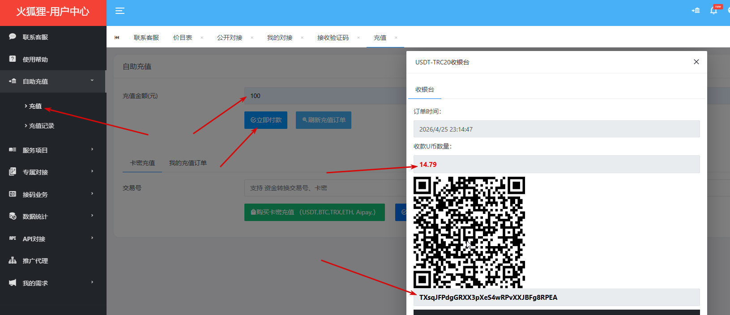Open 充值记录 in the sidebar submenu
This screenshot has height=315, width=730.
[42, 126]
